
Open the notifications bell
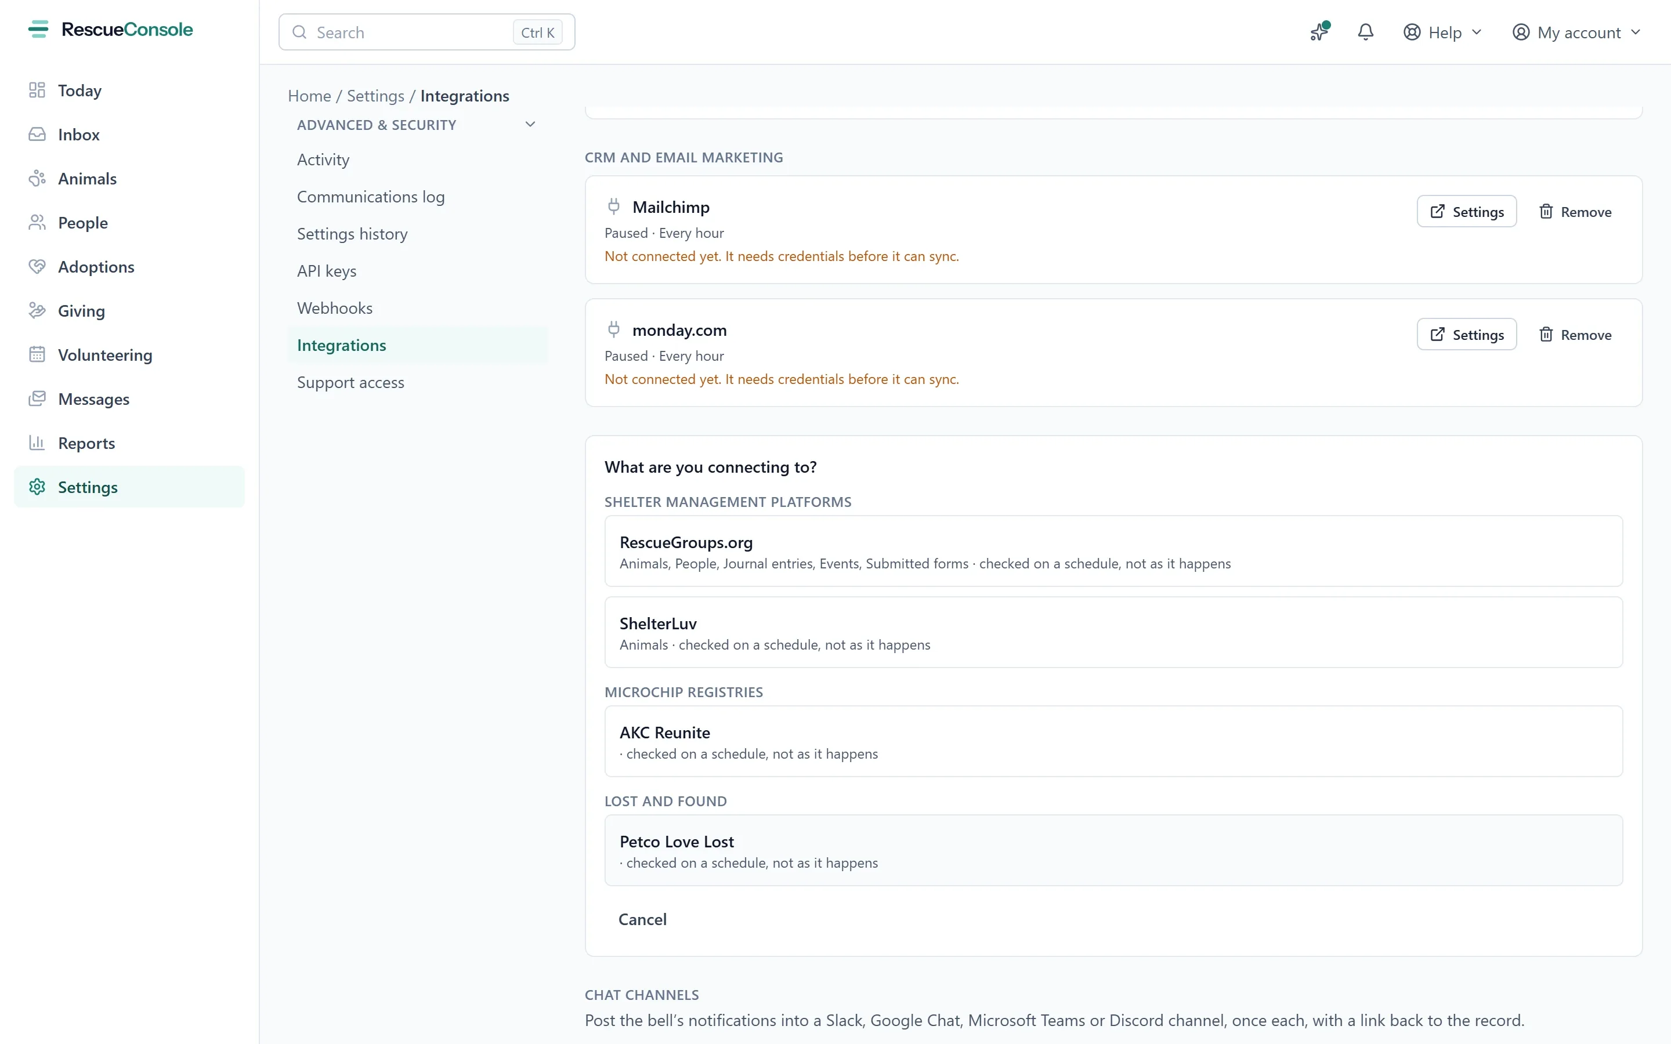[x=1365, y=32]
